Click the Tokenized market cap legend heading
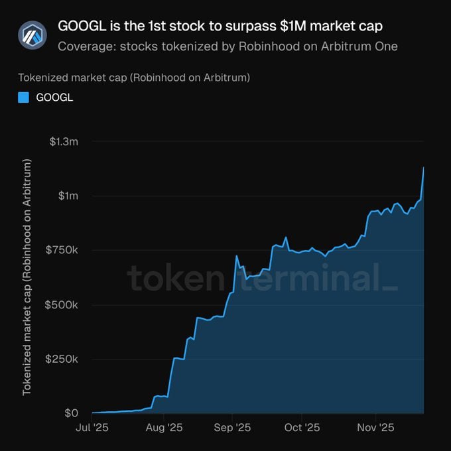Screen dimensions: 451x451 (x=134, y=78)
